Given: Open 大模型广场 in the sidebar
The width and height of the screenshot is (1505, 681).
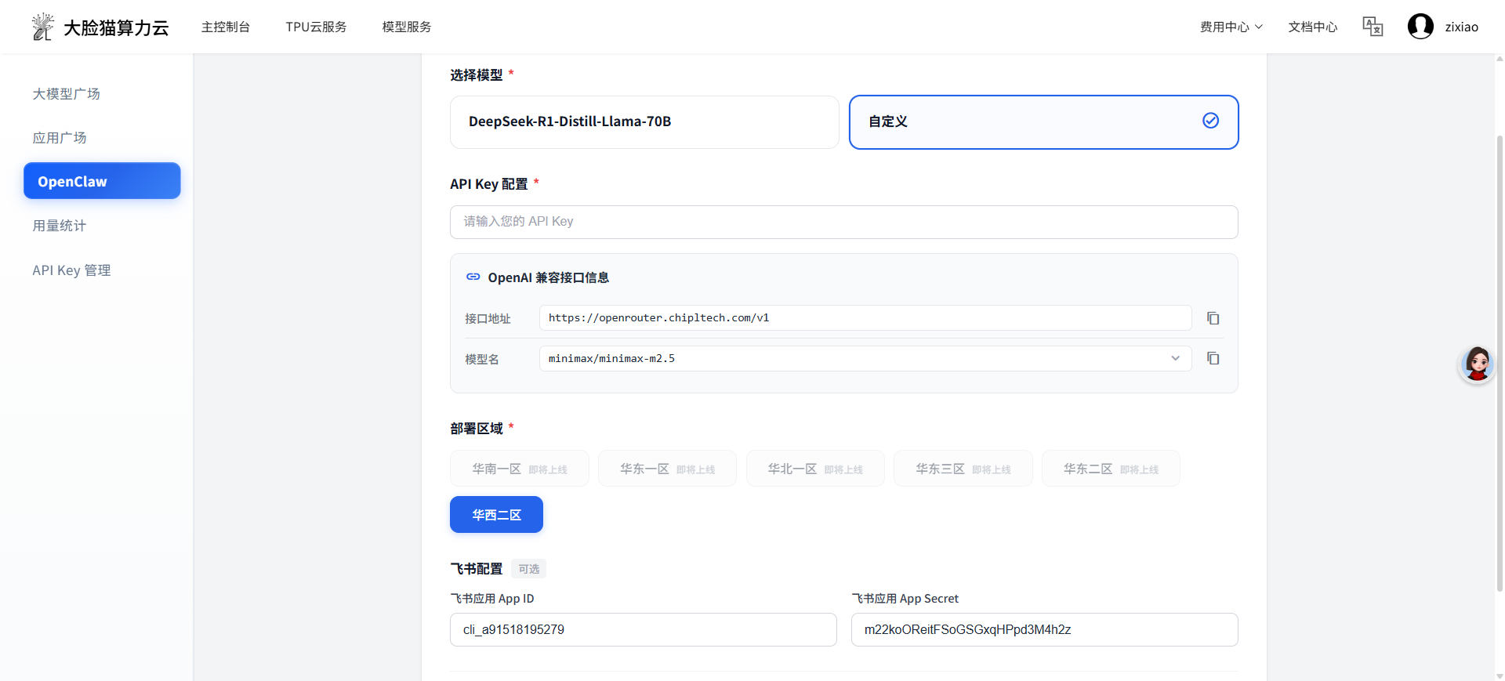Looking at the screenshot, I should (67, 94).
